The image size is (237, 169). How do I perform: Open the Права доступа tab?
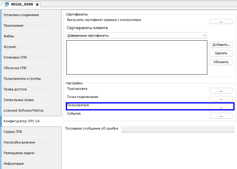[x=15, y=89]
